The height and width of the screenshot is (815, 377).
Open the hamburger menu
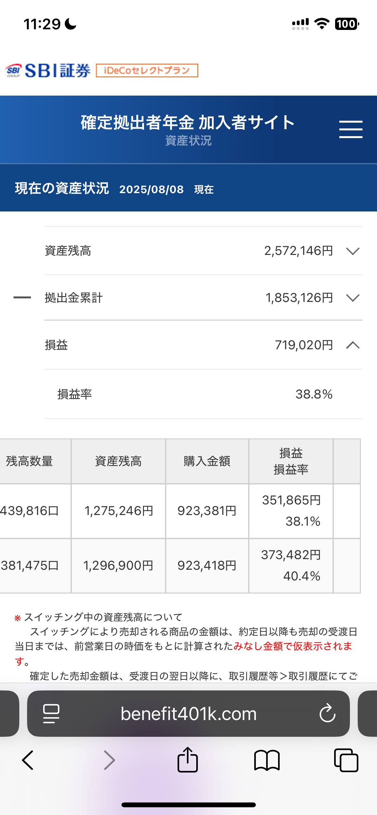click(x=351, y=129)
